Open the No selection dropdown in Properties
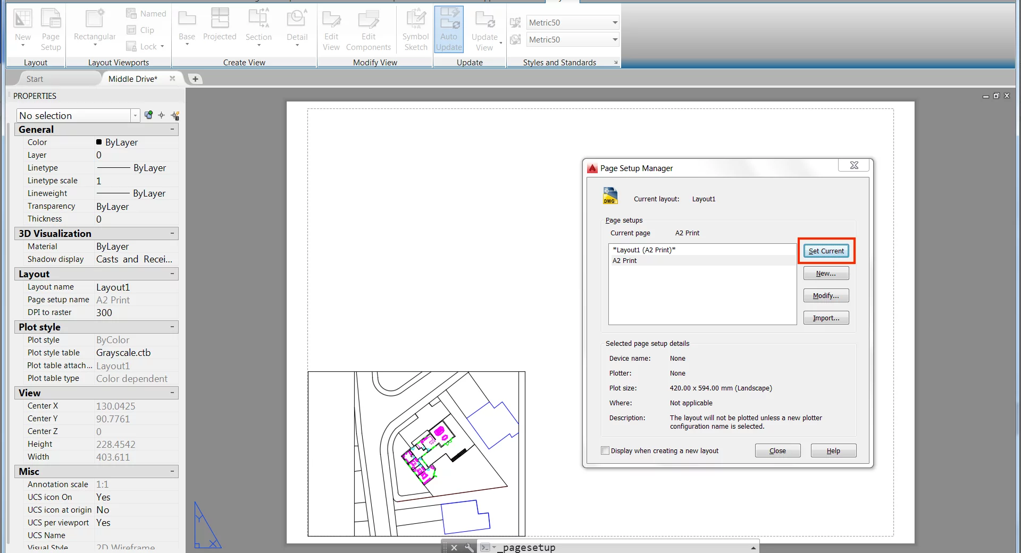1021x553 pixels. pos(136,115)
